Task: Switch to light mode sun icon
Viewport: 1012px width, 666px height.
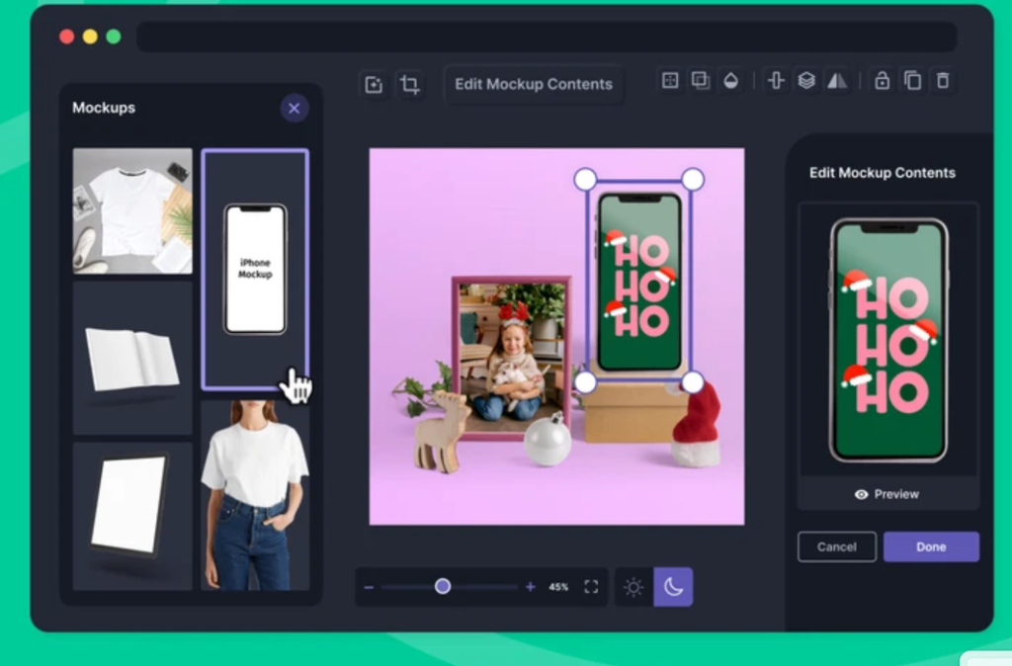Action: [x=633, y=587]
